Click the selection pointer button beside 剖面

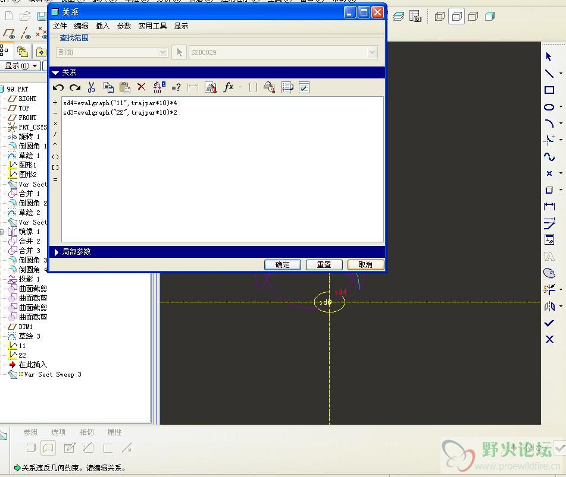point(179,52)
